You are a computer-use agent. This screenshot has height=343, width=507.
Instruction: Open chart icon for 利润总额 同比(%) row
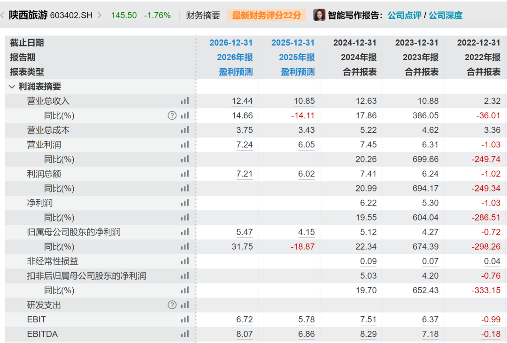185,188
